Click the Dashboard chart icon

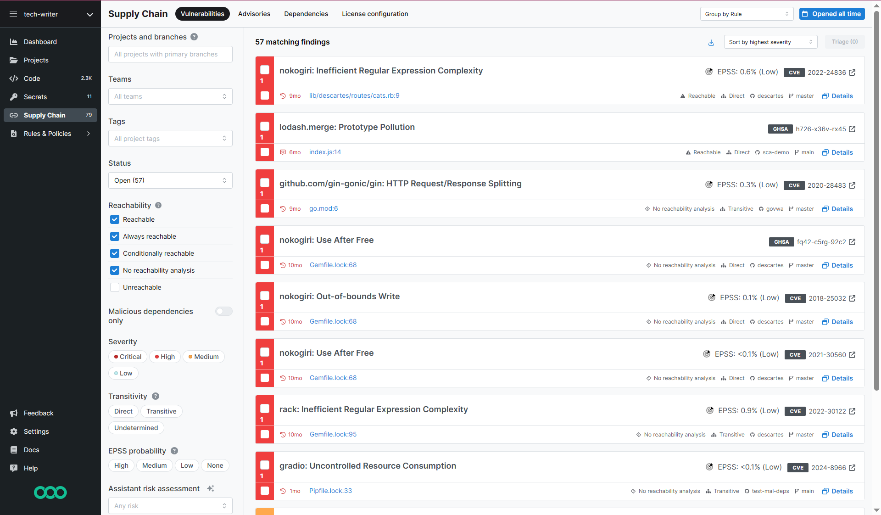coord(14,42)
